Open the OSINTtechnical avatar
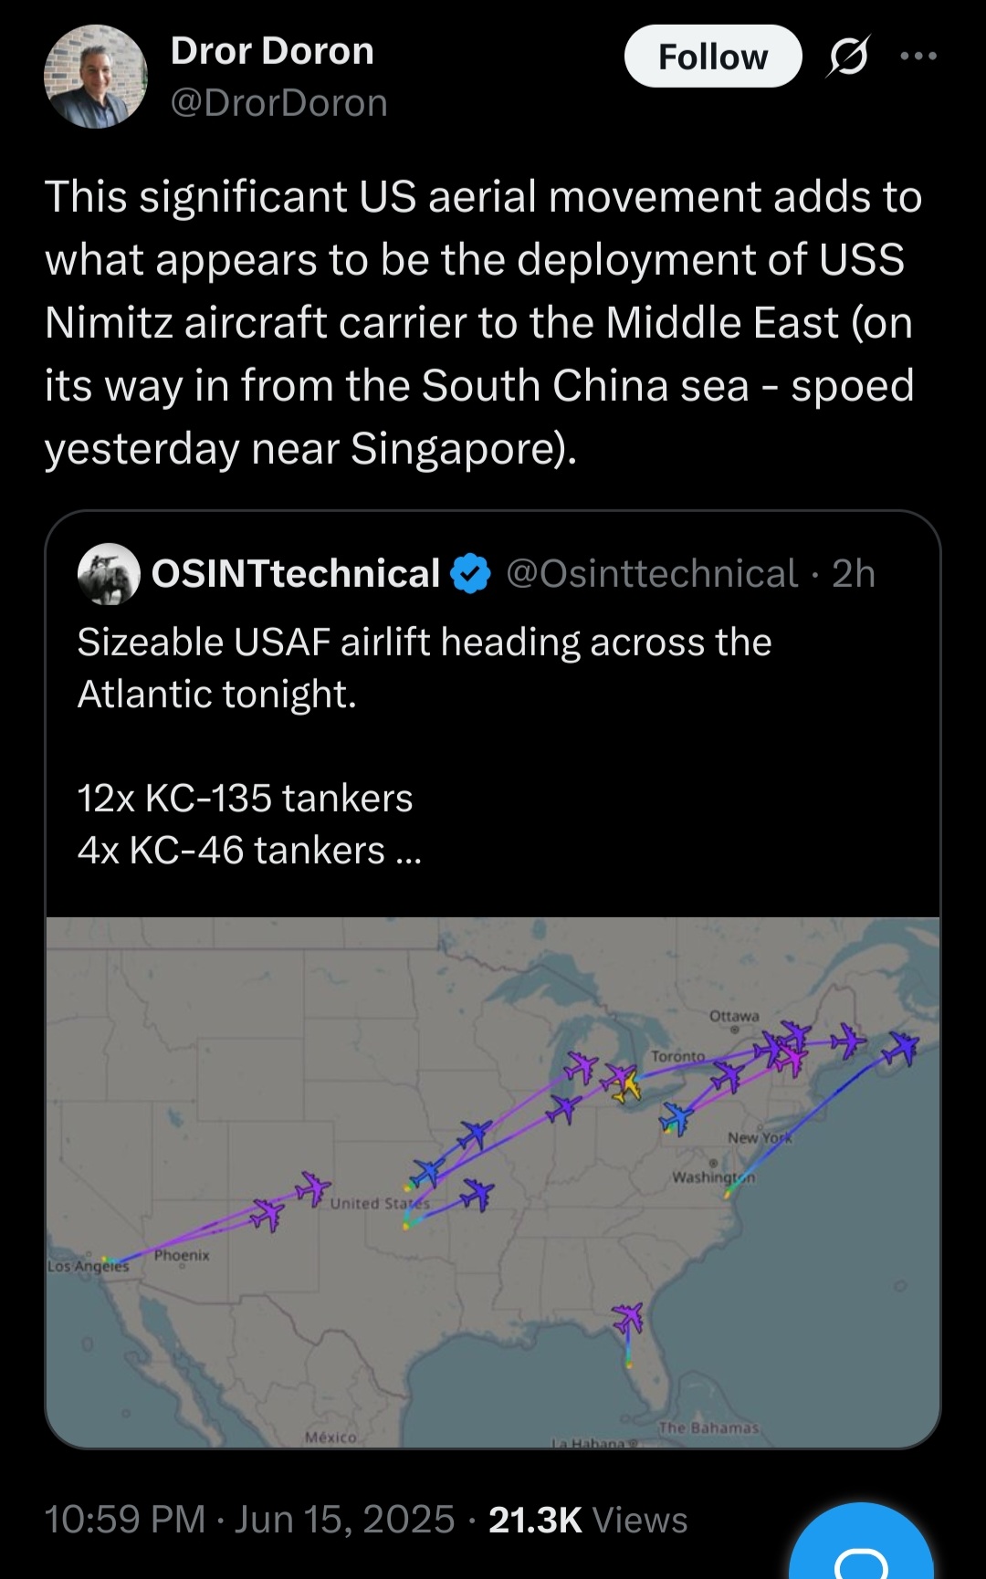986x1579 pixels. (x=110, y=574)
